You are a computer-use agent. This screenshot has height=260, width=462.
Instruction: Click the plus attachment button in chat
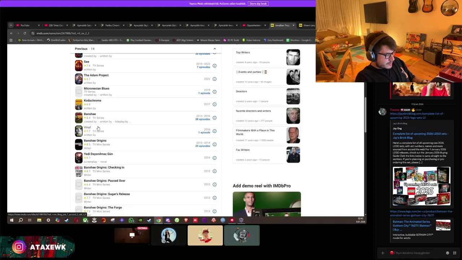383,253
